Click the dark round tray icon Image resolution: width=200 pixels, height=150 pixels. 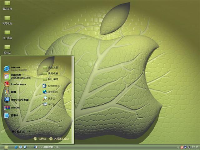(x=189, y=147)
